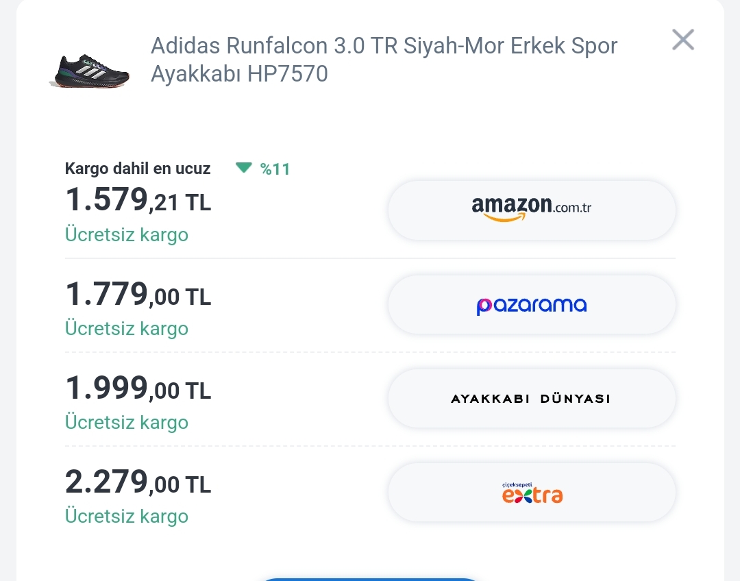Open the Ayakkabı Dünyası store offer
Image resolution: width=740 pixels, height=581 pixels.
pos(532,399)
